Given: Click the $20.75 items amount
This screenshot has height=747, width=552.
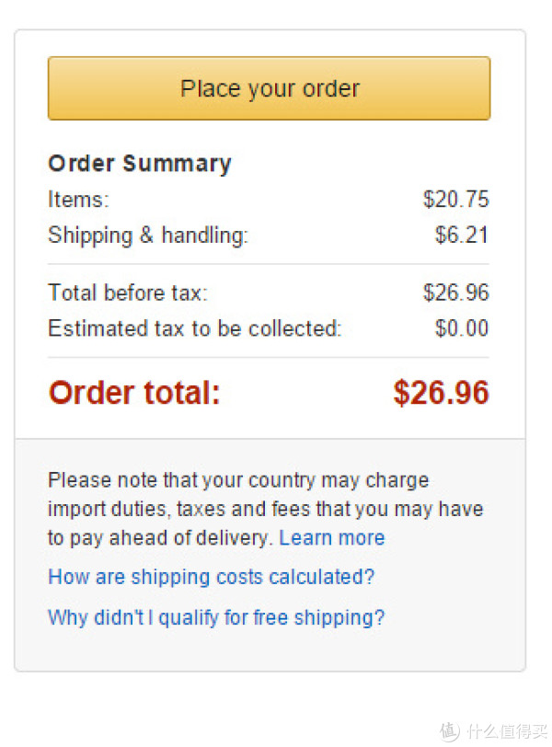Looking at the screenshot, I should coord(455,199).
